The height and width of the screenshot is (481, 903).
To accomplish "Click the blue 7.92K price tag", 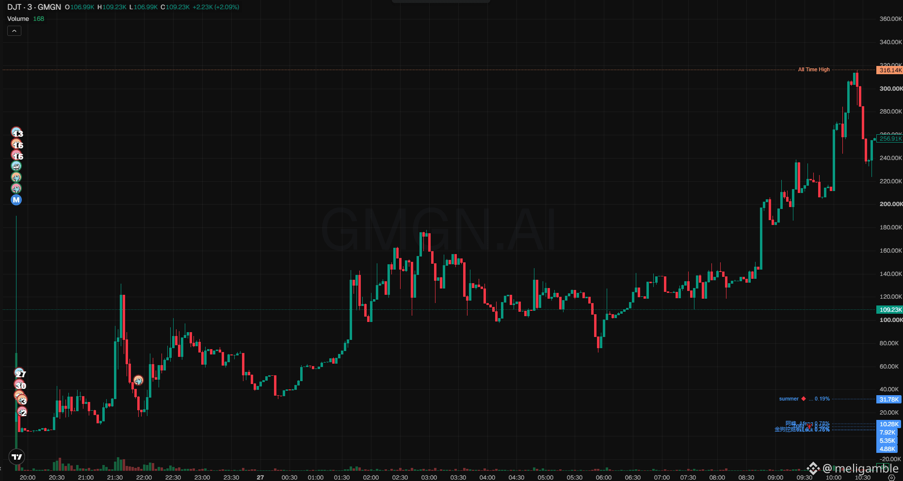I will pyautogui.click(x=887, y=433).
